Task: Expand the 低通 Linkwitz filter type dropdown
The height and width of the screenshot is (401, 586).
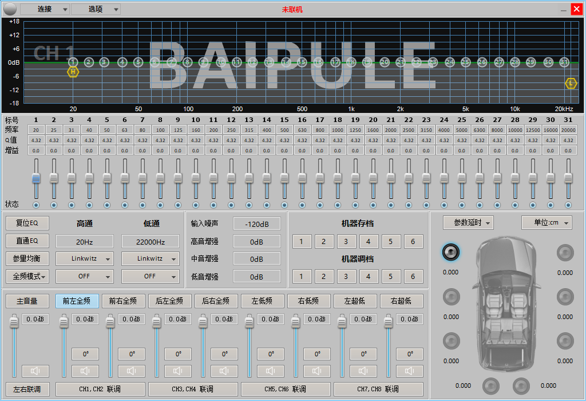Action: point(151,258)
